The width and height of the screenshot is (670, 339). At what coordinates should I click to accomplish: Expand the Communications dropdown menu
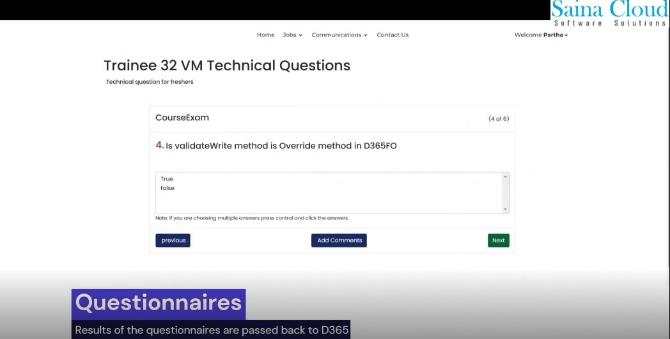click(339, 35)
